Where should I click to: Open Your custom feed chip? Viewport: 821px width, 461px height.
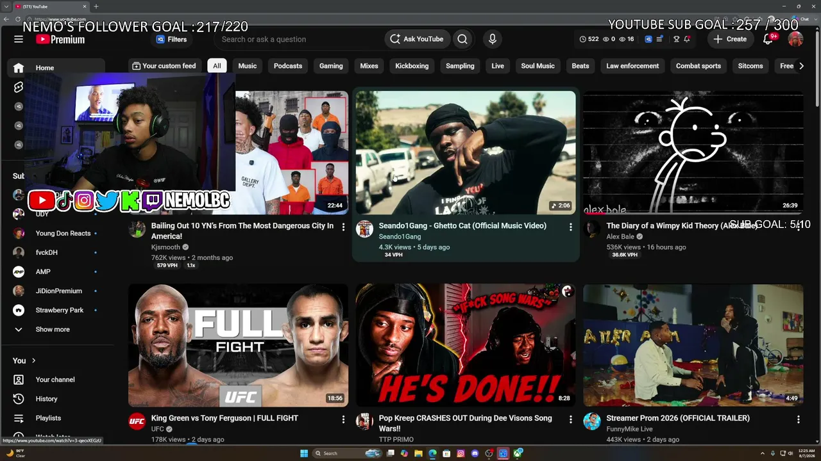(164, 66)
